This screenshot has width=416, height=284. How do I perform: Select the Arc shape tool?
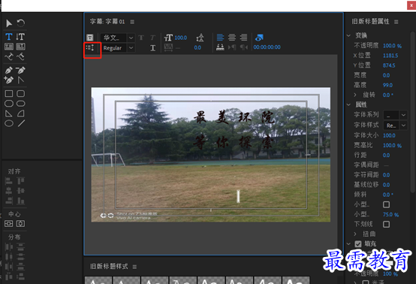(21, 113)
